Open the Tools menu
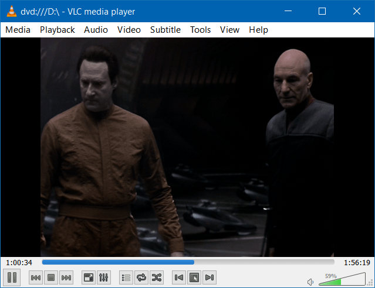The height and width of the screenshot is (288, 375). tap(201, 30)
